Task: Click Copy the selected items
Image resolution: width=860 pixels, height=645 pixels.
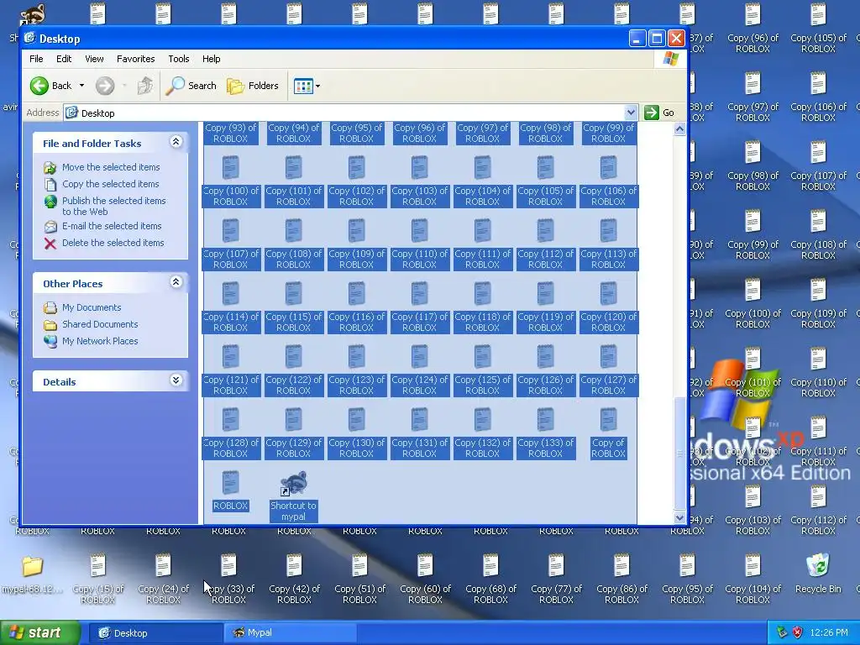Action: point(110,184)
